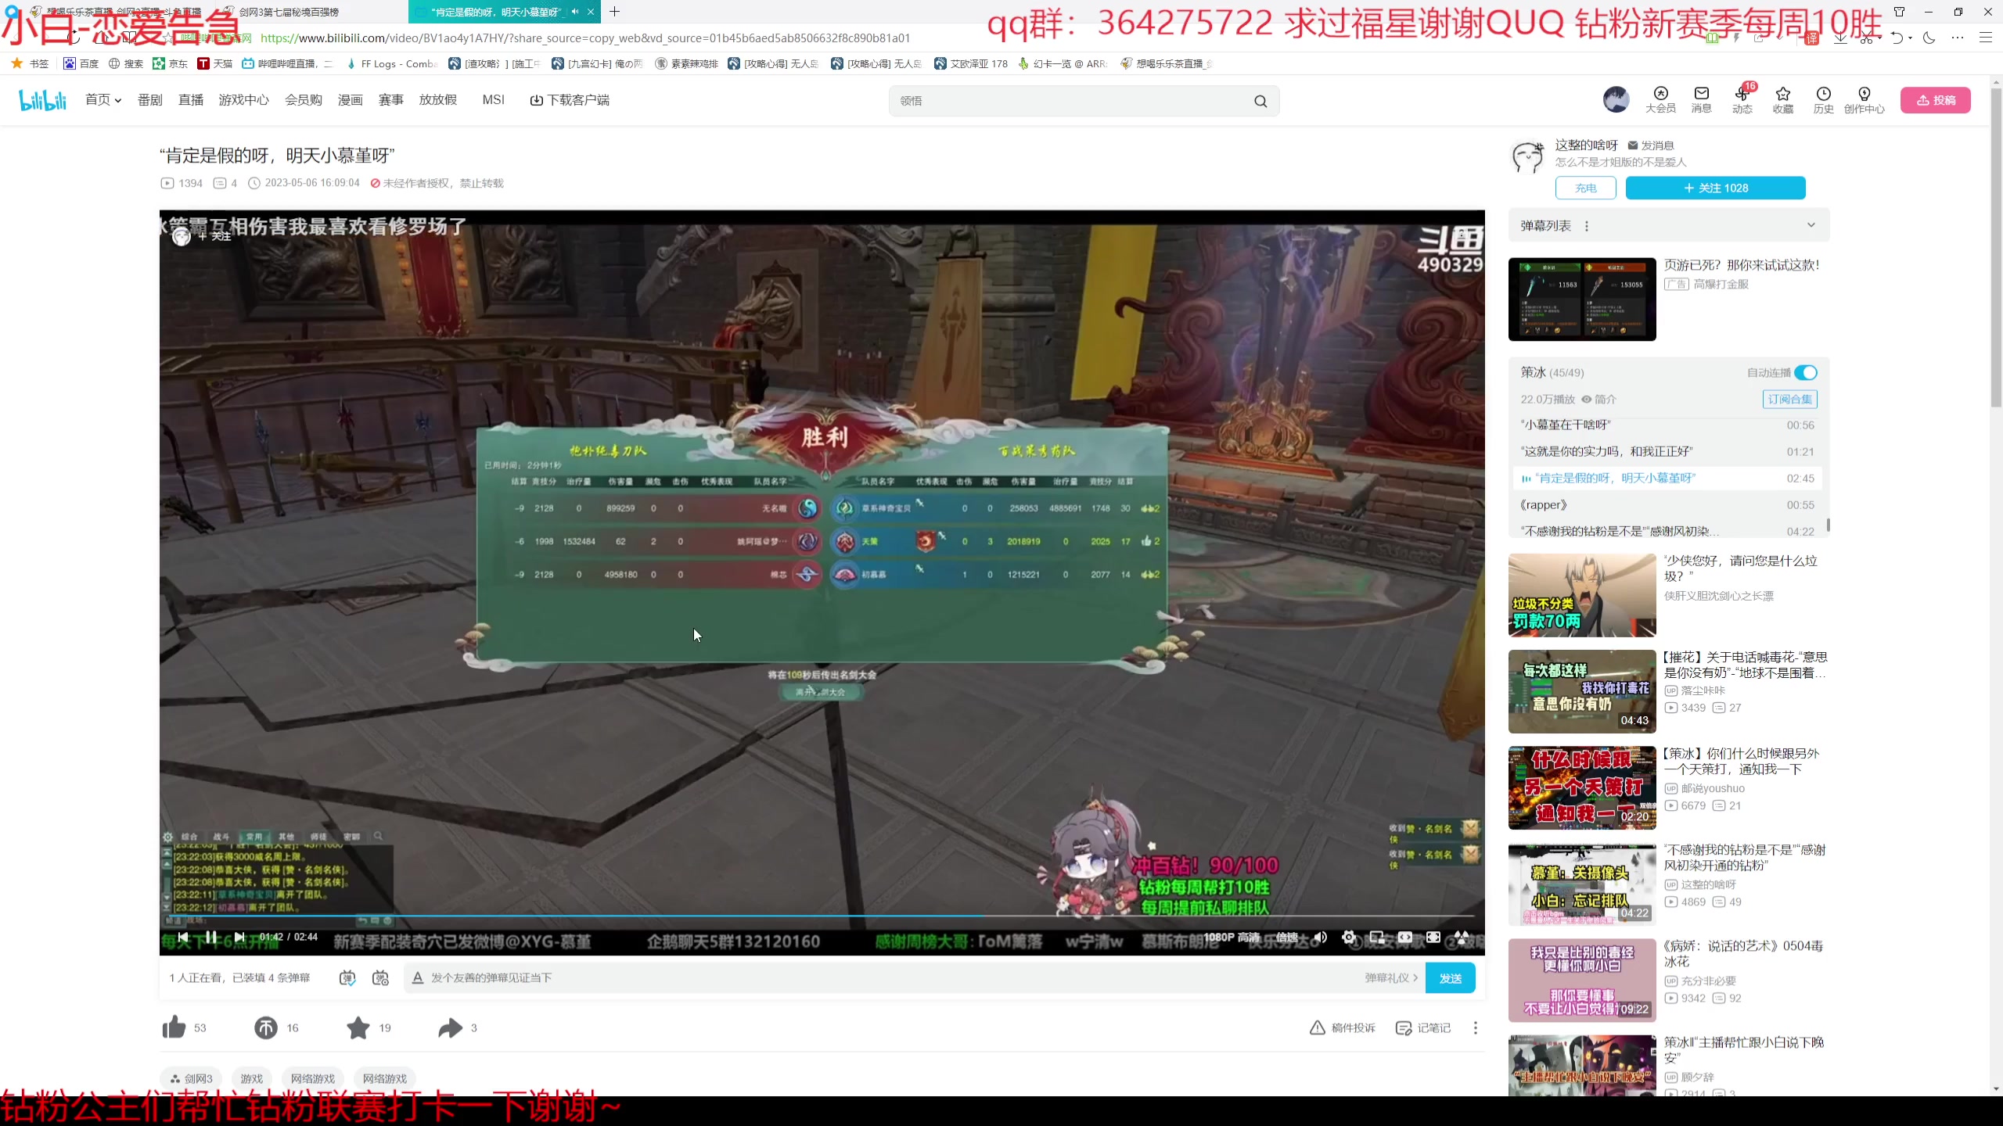Viewport: 2003px width, 1126px height.
Task: Click the page vertical scrollbar
Action: click(x=1996, y=246)
